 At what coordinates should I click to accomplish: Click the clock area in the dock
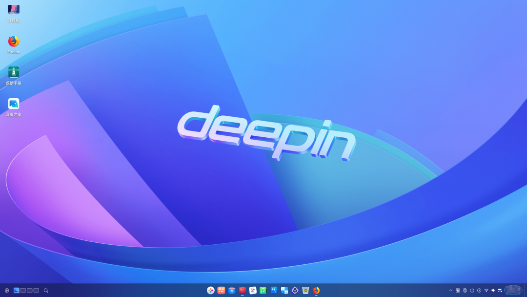pos(513,290)
